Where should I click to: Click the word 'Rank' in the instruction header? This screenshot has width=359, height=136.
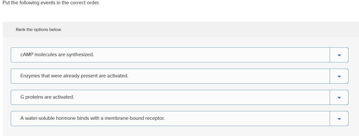tap(21, 29)
